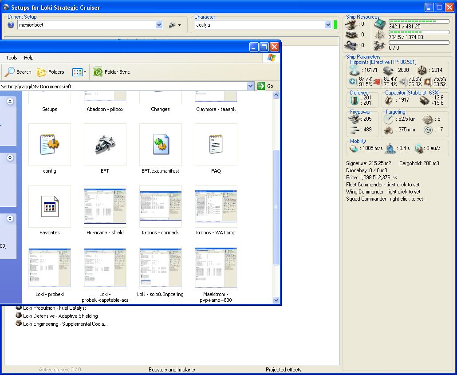Click the Folder Sync toolbar button
This screenshot has height=375, width=457.
(x=111, y=72)
